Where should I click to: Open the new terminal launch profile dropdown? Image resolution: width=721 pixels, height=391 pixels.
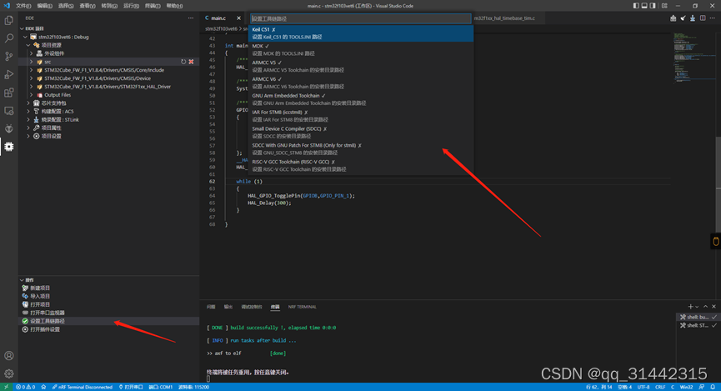[697, 307]
